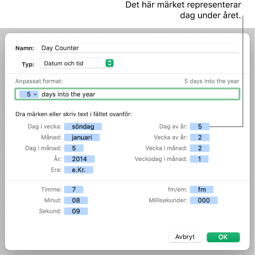This screenshot has width=255, height=255.
Task: Select the '2014' year token
Action: pos(79,159)
